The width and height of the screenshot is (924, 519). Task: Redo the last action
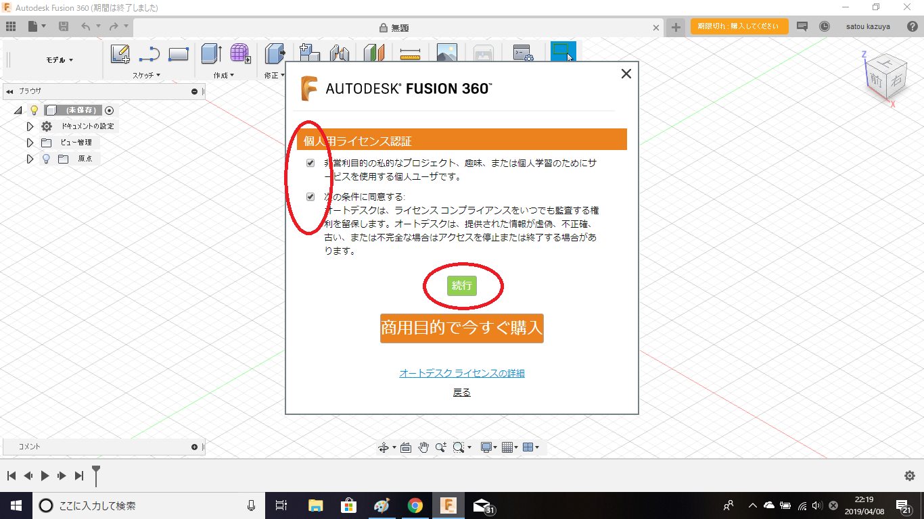click(114, 26)
